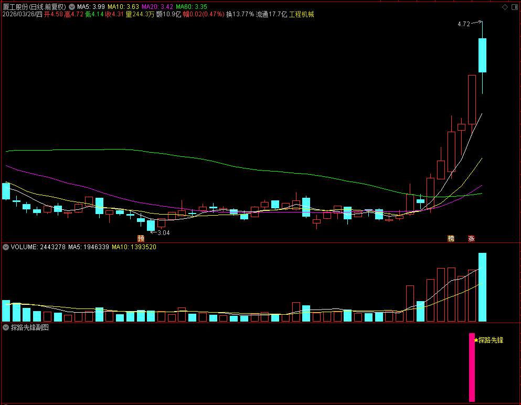Viewport: 521px width, 405px height.
Task: Click the float value 流通17.7亿
Action: [x=271, y=14]
